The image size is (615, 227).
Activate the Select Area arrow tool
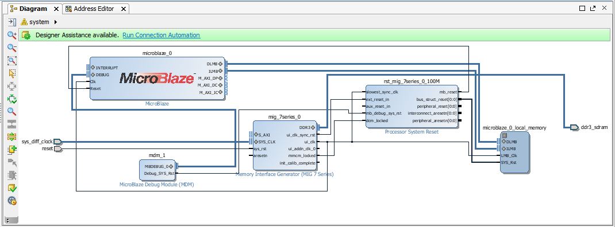(12, 73)
